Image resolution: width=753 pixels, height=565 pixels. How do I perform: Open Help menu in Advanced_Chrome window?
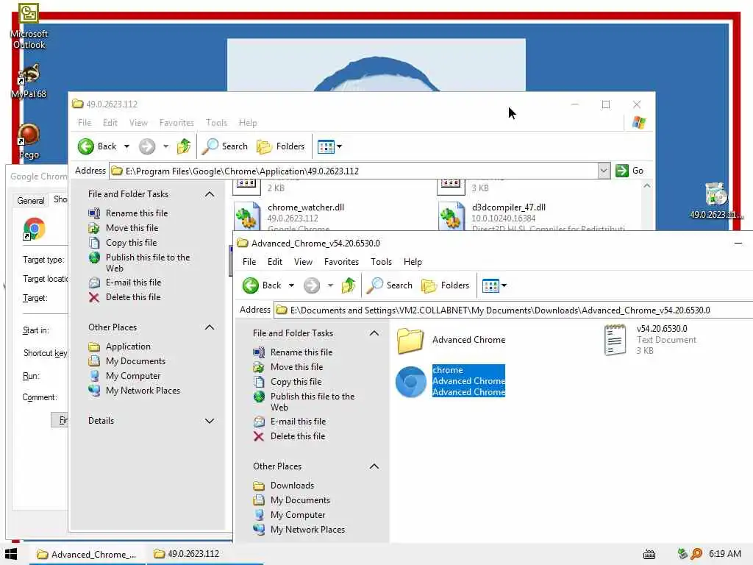pyautogui.click(x=413, y=262)
